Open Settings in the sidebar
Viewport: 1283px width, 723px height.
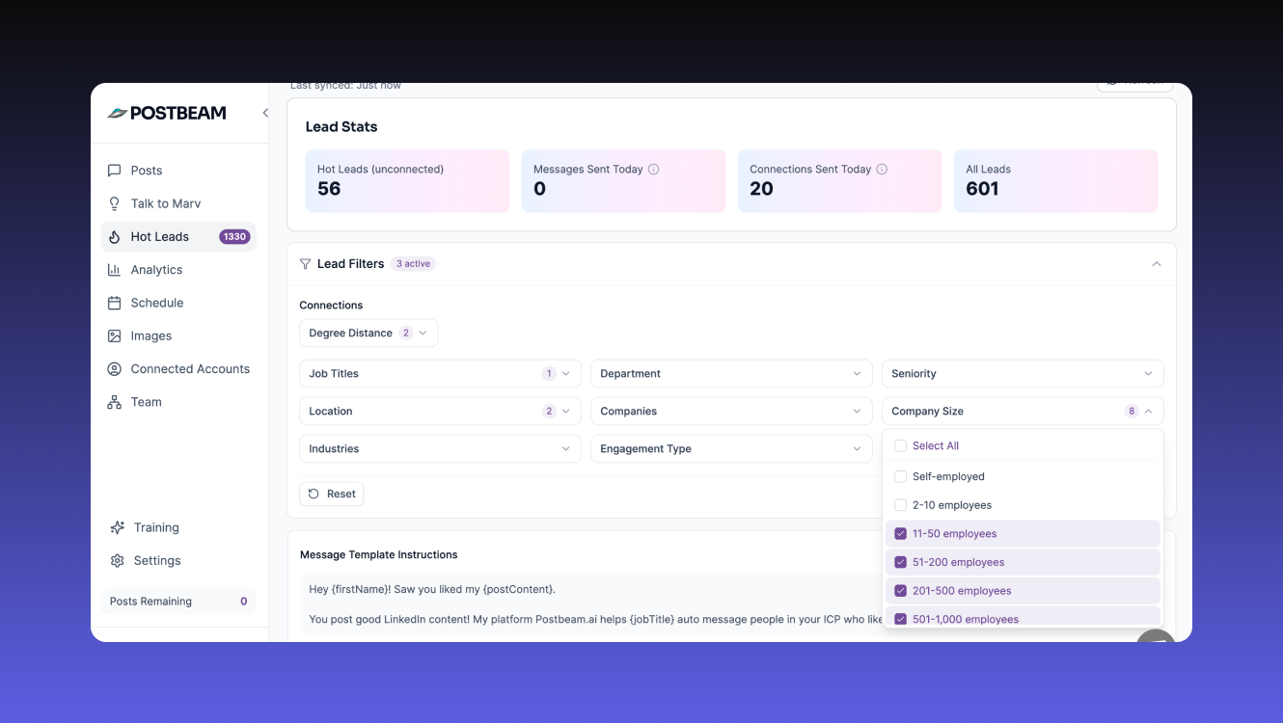pos(178,561)
